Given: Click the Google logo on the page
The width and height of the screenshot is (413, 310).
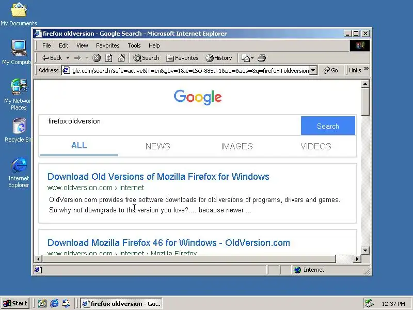Looking at the screenshot, I should coord(198,97).
